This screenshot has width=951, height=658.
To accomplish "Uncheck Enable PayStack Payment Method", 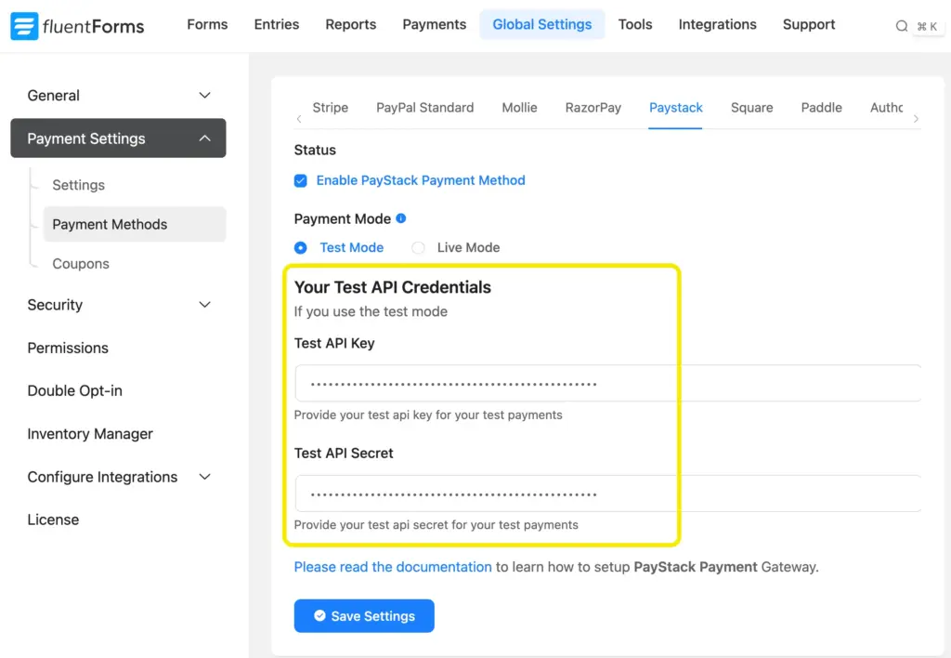I will click(x=301, y=180).
